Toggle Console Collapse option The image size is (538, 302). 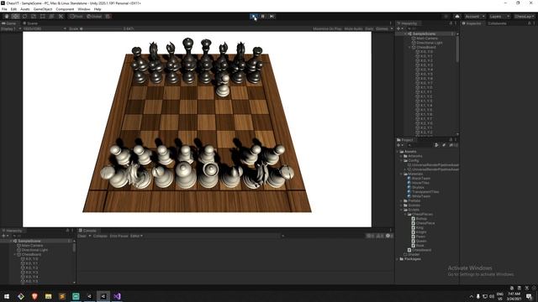100,236
